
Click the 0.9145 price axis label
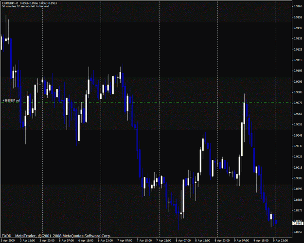[x=298, y=28]
